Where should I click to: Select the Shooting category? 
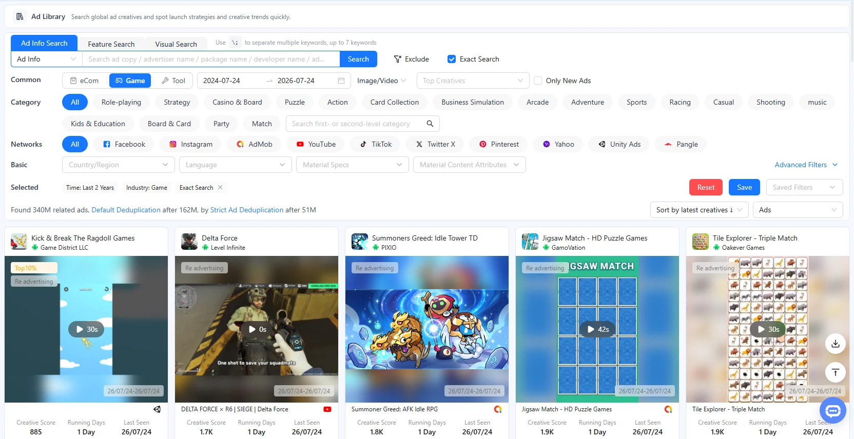tap(770, 102)
